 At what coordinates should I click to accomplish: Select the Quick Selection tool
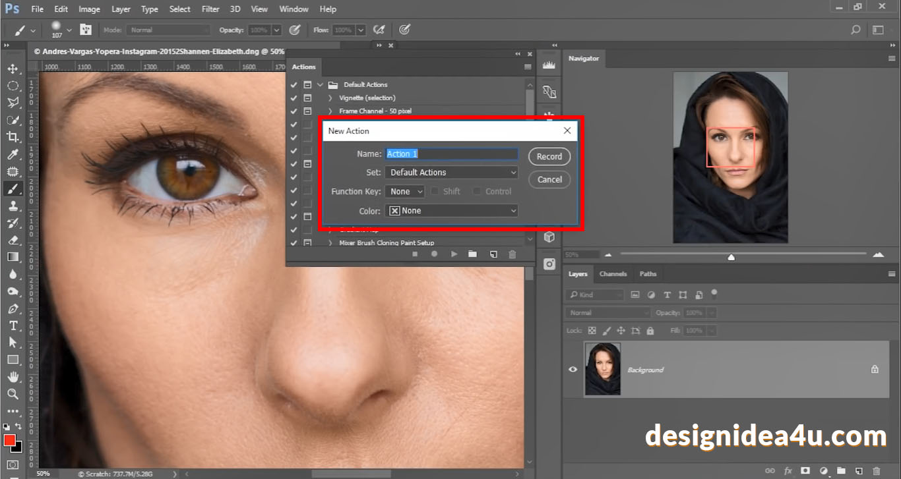pyautogui.click(x=13, y=120)
